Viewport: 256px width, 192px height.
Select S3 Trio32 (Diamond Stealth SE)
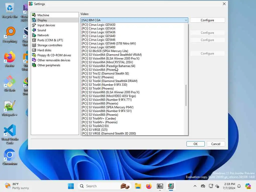click(132, 73)
